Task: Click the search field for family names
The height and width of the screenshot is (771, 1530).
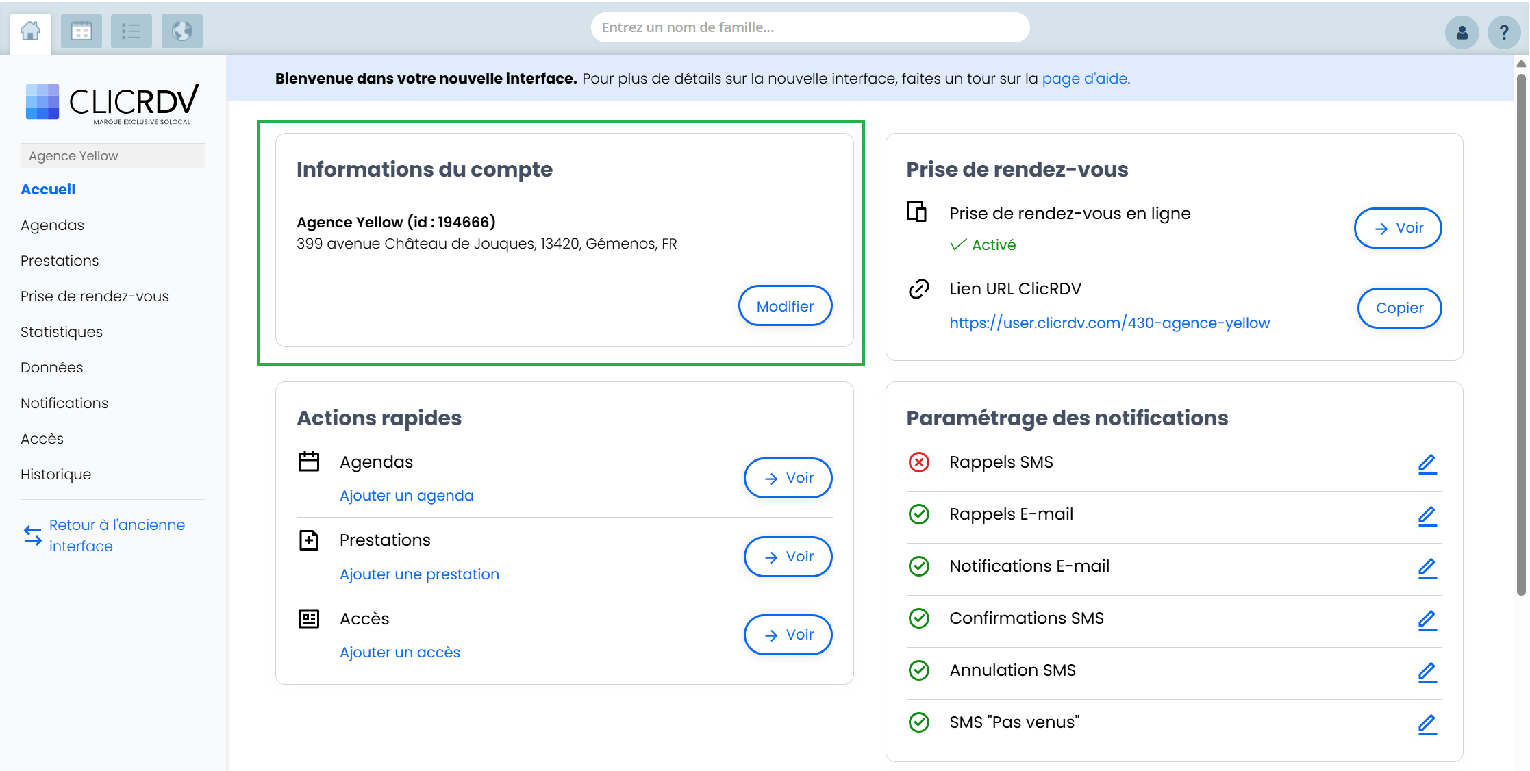Action: 810,27
